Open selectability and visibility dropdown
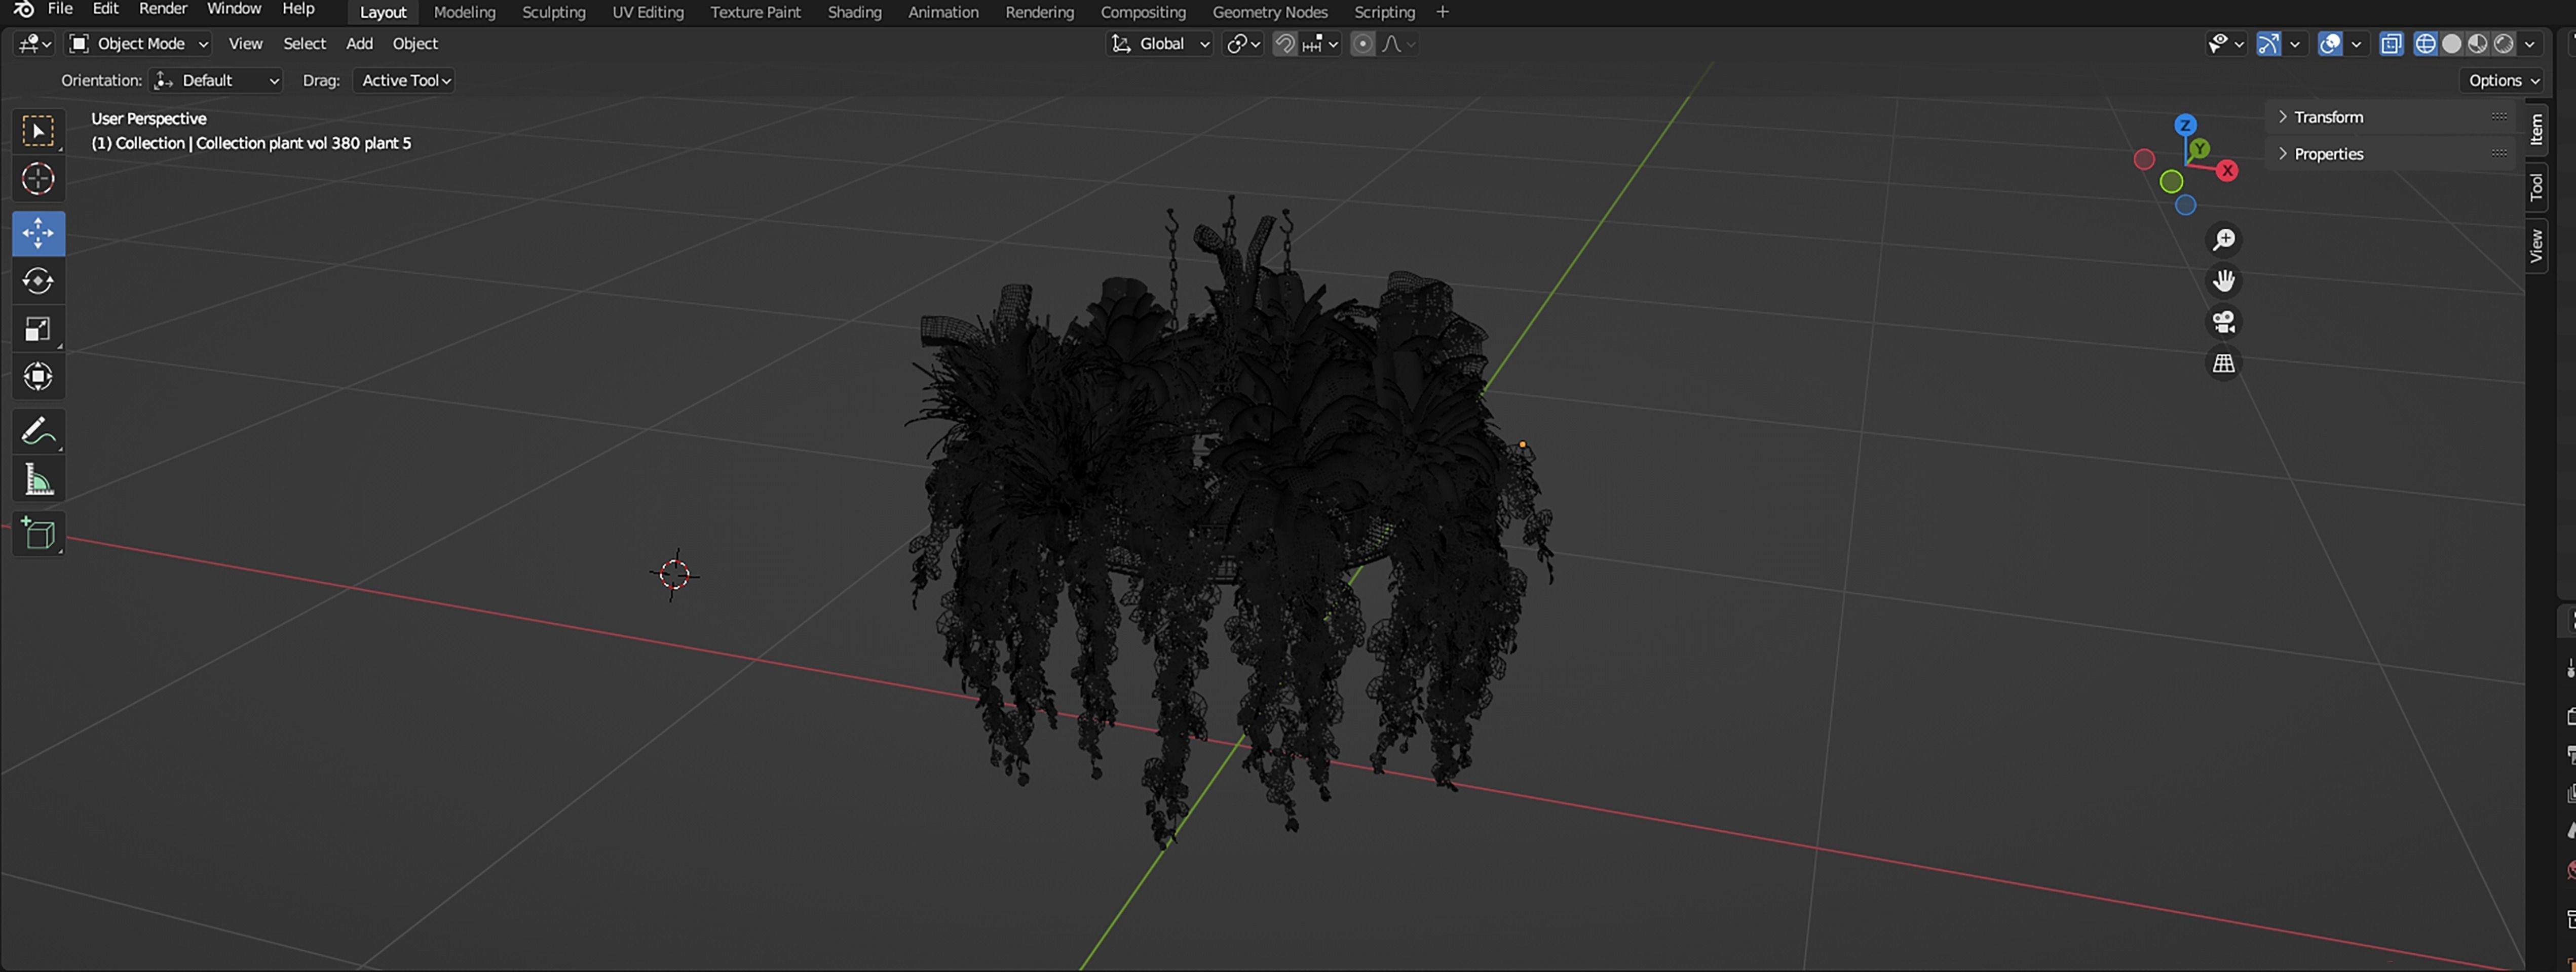 tap(2226, 44)
